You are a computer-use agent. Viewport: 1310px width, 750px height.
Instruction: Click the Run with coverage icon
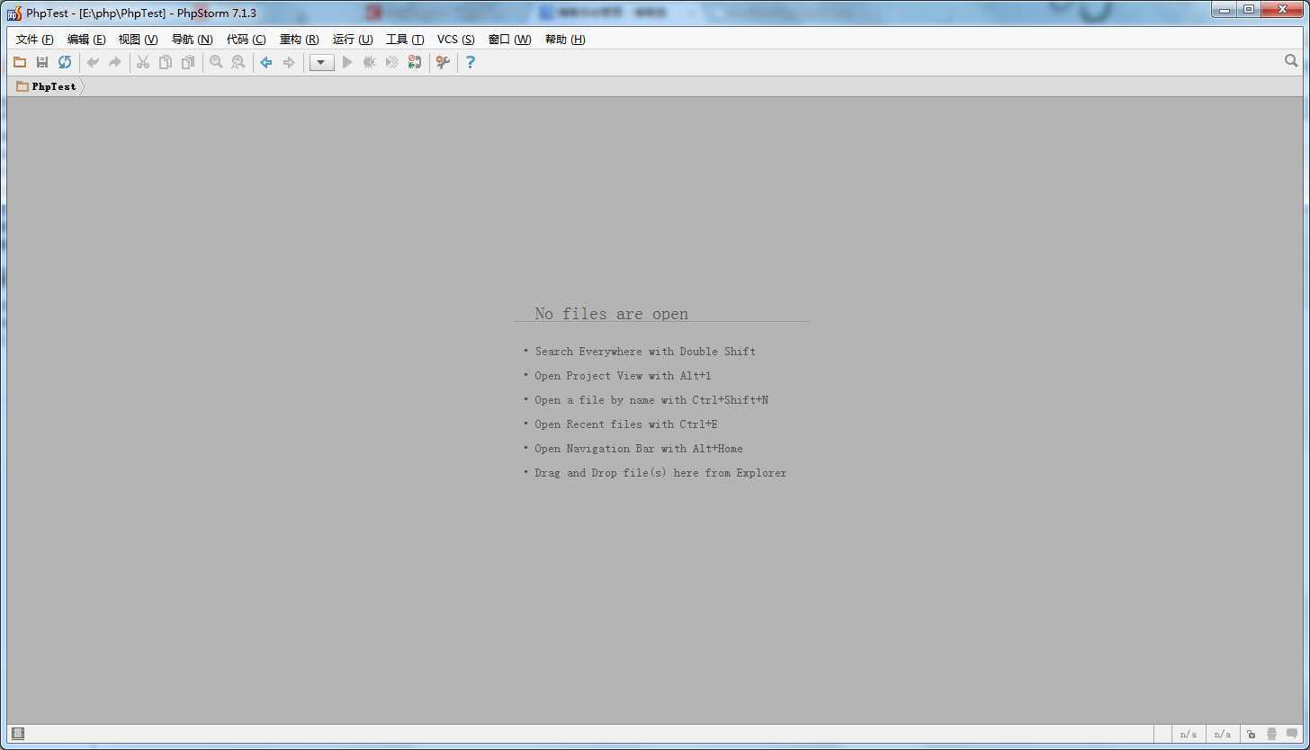392,62
